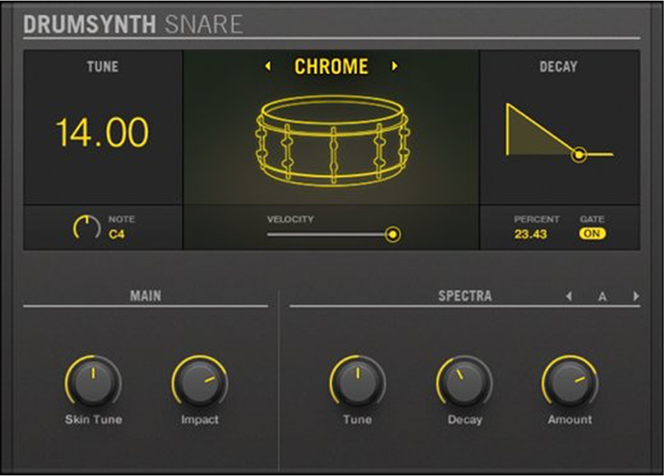The width and height of the screenshot is (664, 476).
Task: Click the VELOCITY label
Action: [290, 219]
